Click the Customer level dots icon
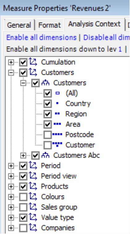The height and width of the screenshot is (234, 130). (x=57, y=144)
